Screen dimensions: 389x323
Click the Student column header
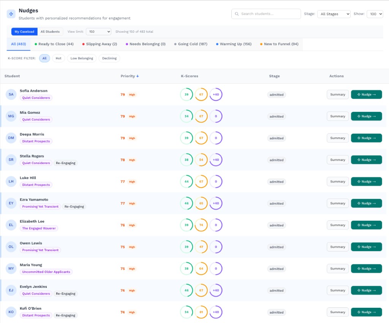click(x=12, y=76)
